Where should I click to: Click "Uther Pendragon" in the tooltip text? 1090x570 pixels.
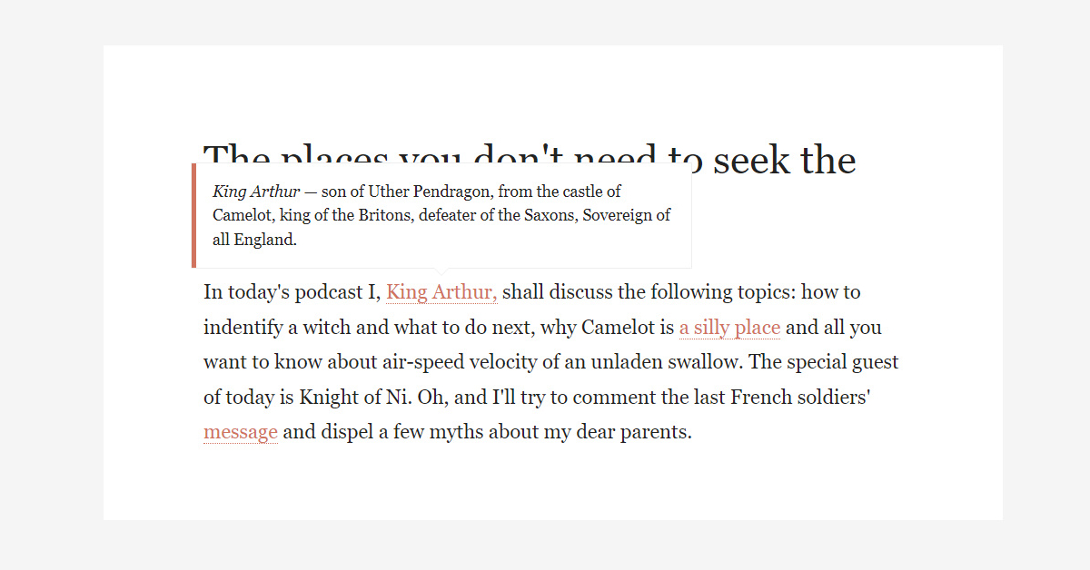[x=424, y=192]
